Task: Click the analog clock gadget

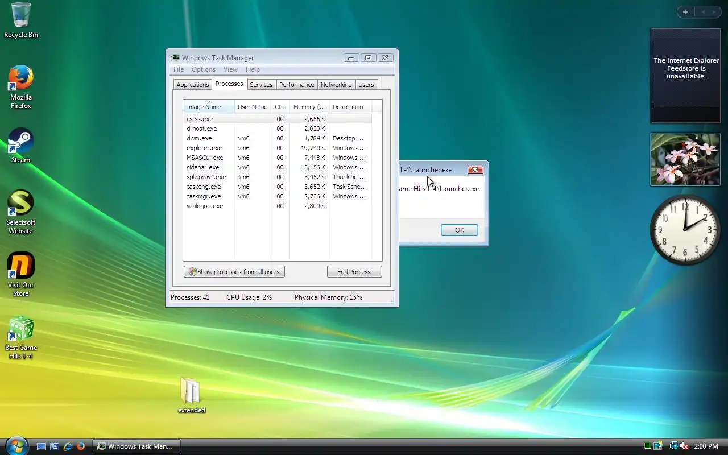Action: (685, 229)
